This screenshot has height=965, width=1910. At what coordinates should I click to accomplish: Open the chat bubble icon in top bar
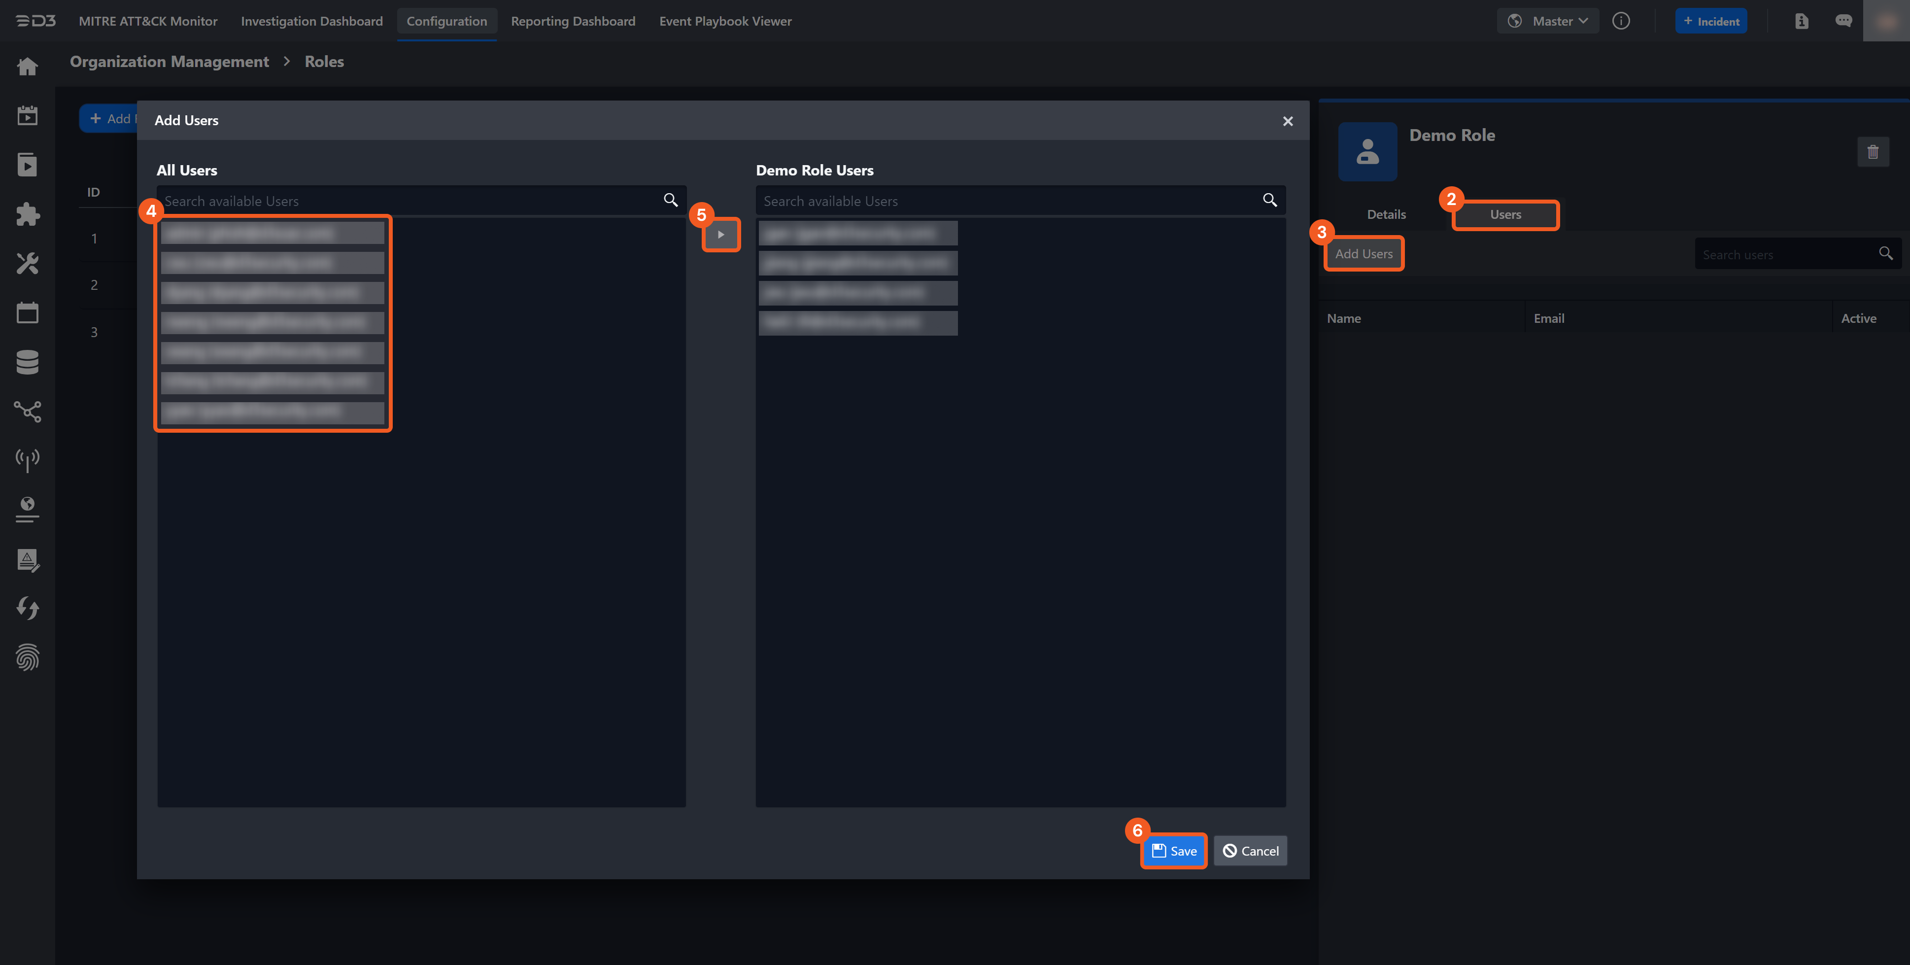1843,21
